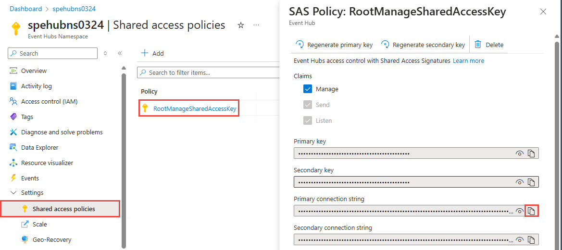Open the more options ellipsis menu
The image size is (562, 250).
[x=256, y=25]
